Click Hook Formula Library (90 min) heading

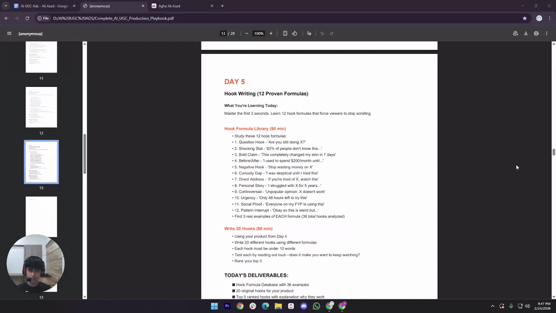(x=255, y=128)
